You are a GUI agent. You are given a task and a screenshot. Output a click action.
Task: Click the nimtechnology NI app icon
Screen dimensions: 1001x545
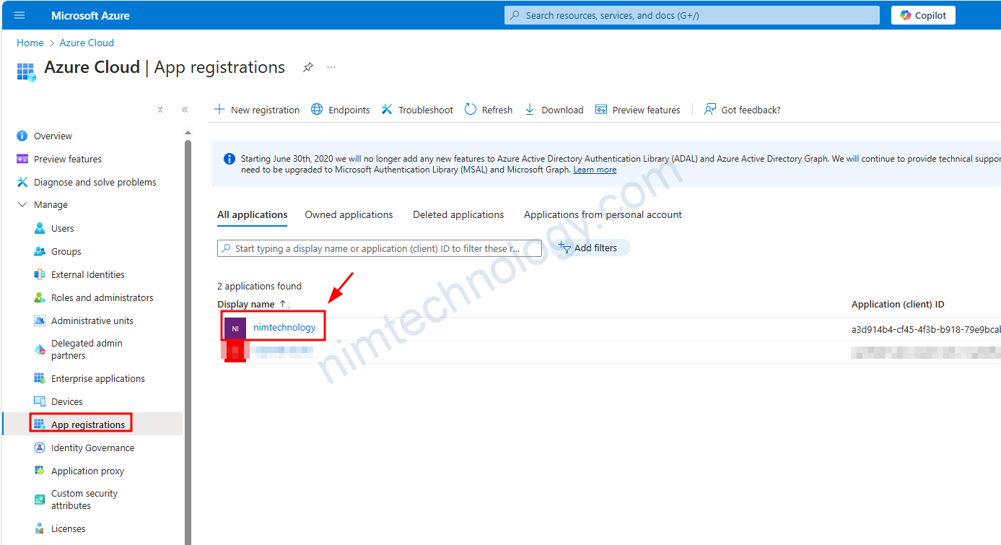235,328
